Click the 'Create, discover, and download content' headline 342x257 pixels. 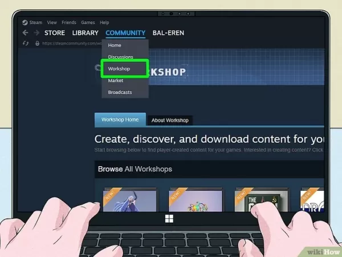(209, 139)
